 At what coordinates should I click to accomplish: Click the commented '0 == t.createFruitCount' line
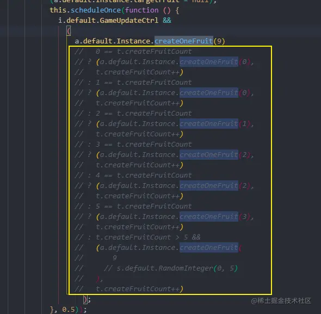point(133,52)
